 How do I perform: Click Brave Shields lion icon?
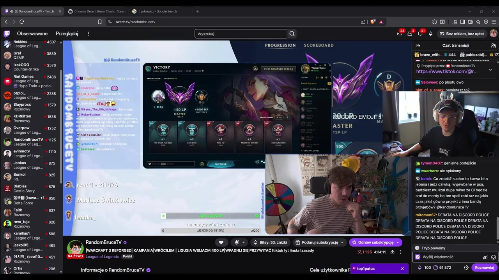(x=372, y=22)
